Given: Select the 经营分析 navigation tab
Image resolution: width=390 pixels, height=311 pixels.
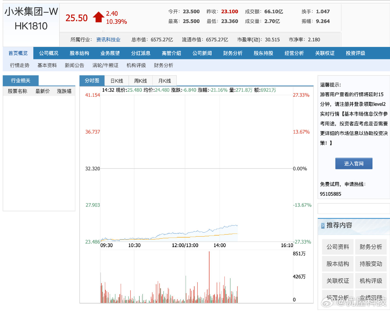Looking at the screenshot, I should (x=294, y=53).
